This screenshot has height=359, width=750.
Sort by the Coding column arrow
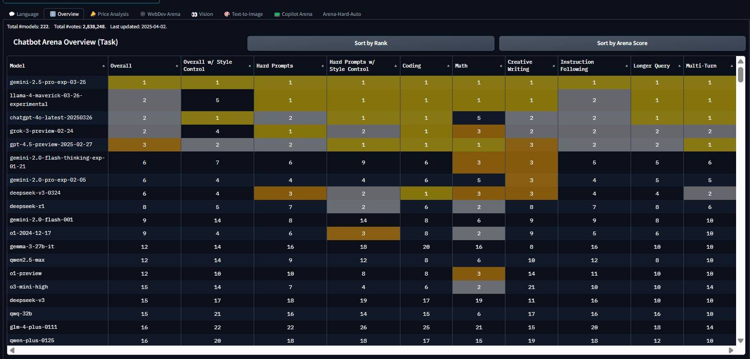coord(448,66)
